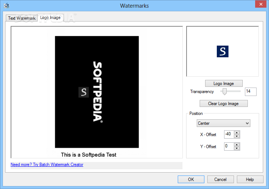
Task: Switch to the Text Watermark tab
Action: click(22, 18)
